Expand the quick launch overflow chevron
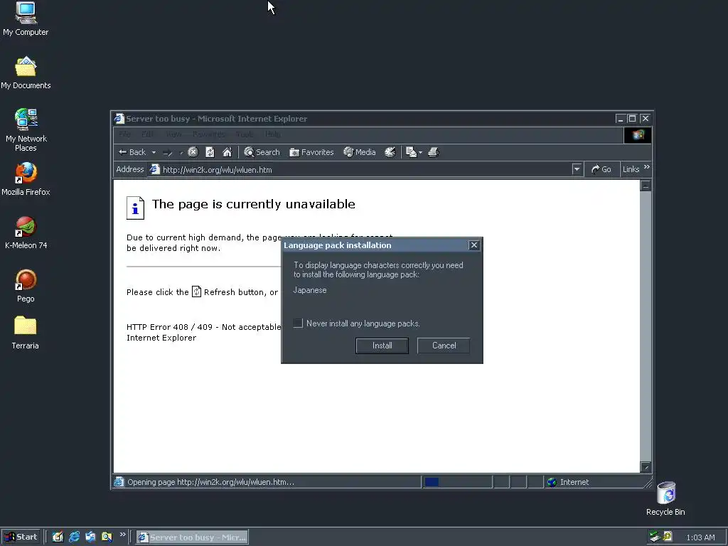Screen dimensions: 728x546 tap(122, 535)
